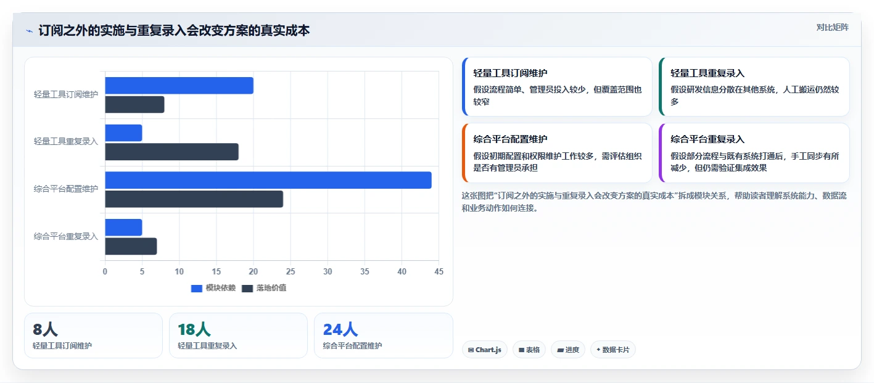Screen dimensions: 874x383
Task: Click the x-axis tick label 45
Action: (x=439, y=271)
